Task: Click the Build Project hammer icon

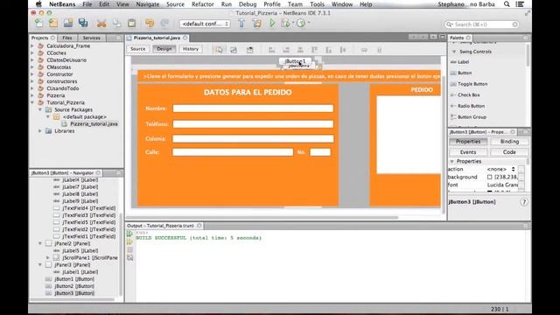Action: 241,24
